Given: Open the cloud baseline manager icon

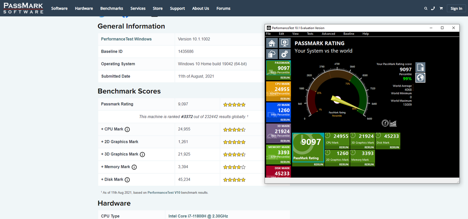Looking at the screenshot, I should coord(272,54).
